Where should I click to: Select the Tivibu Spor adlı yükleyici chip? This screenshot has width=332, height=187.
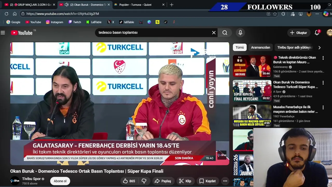tap(295, 47)
